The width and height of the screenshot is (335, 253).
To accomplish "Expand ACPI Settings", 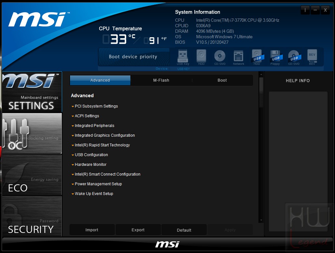I will coord(85,116).
